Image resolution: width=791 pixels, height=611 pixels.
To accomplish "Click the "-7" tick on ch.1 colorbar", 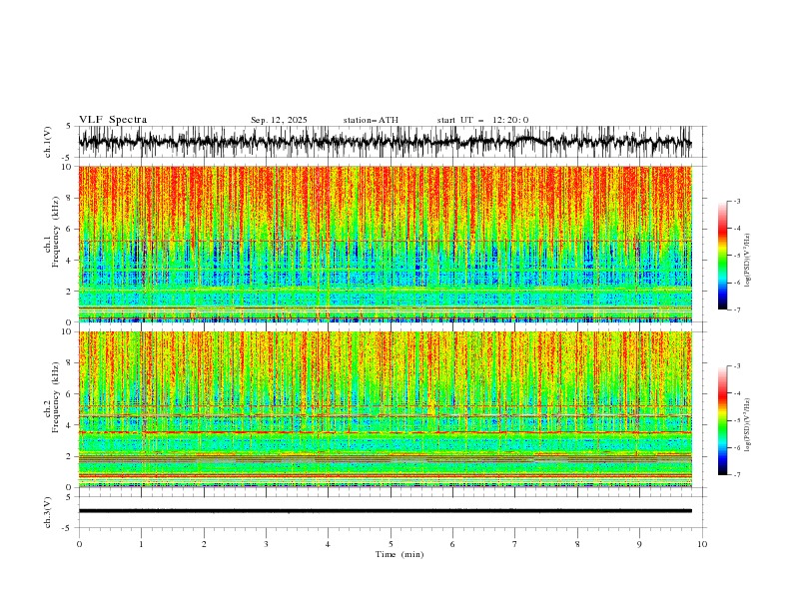I will [x=736, y=309].
